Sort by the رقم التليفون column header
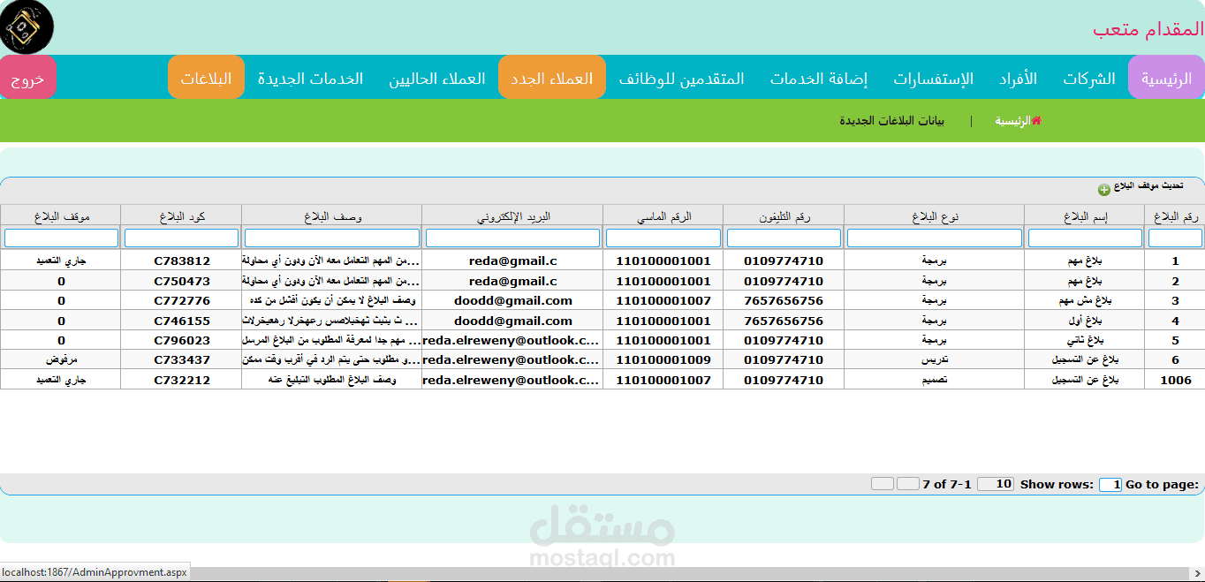 (x=784, y=215)
